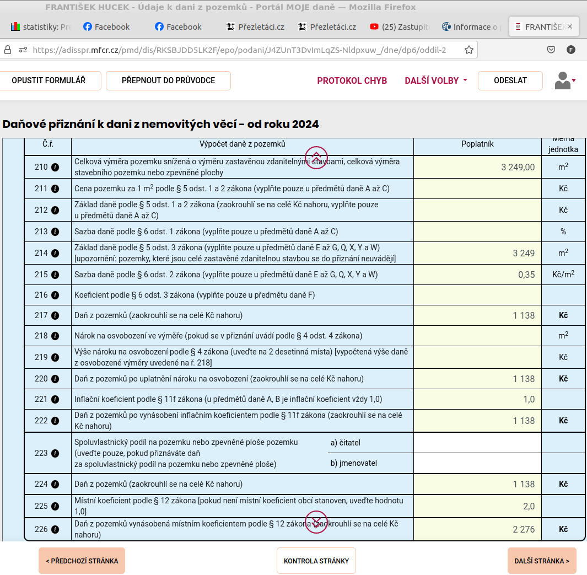Open PROTOKOL CHYB
Screen dimensions: 587x575
pyautogui.click(x=352, y=80)
